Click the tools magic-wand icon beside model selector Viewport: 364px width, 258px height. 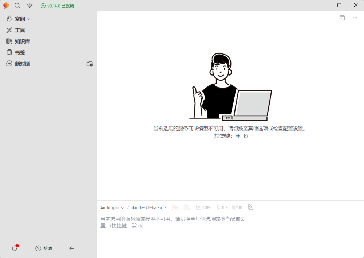click(175, 207)
